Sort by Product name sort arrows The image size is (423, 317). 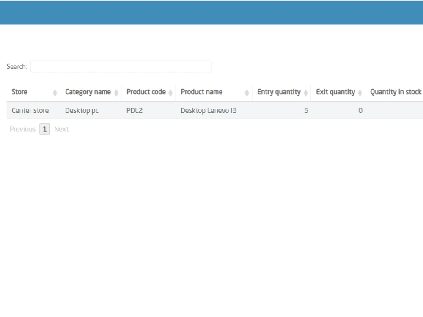tap(247, 93)
